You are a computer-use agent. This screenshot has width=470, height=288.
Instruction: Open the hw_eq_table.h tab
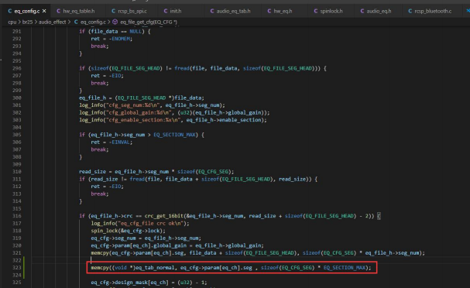[78, 11]
